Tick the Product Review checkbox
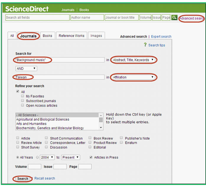 (x=90, y=142)
